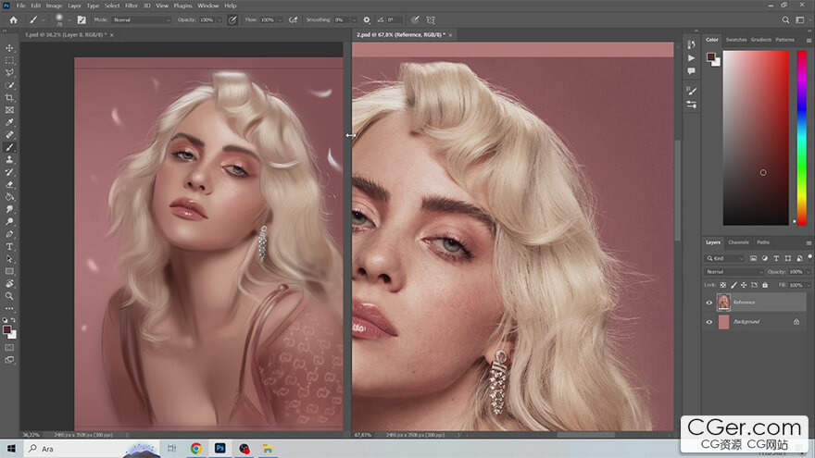Select the Eraser tool
Viewport: 815px width, 458px height.
coord(9,185)
